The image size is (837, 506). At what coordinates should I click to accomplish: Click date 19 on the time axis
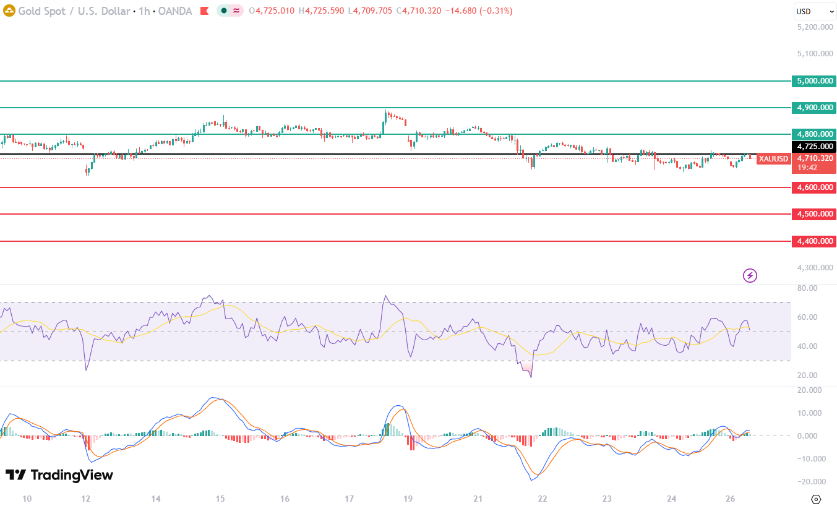pyautogui.click(x=408, y=499)
